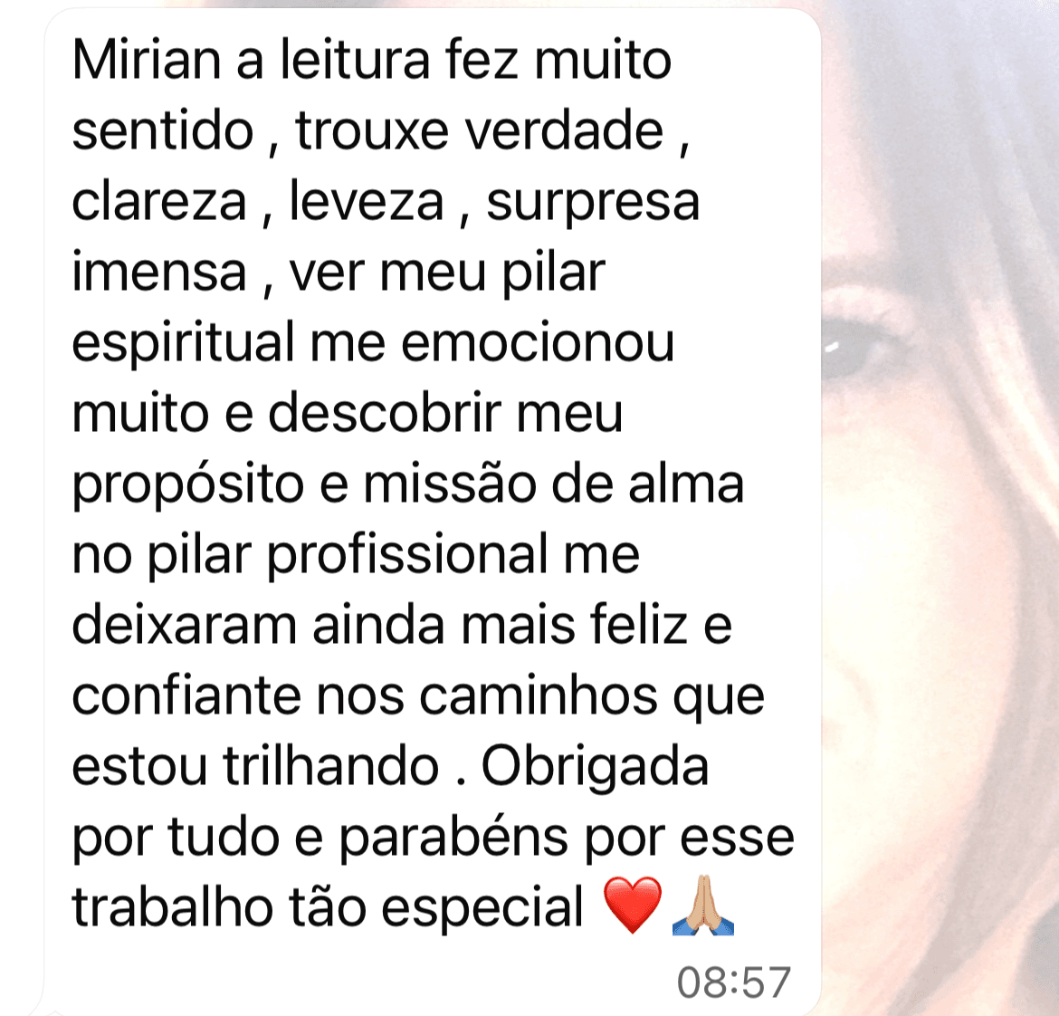Screen dimensions: 1059x1016
Task: Select the word "profissional" in the bubble
Action: point(407,556)
